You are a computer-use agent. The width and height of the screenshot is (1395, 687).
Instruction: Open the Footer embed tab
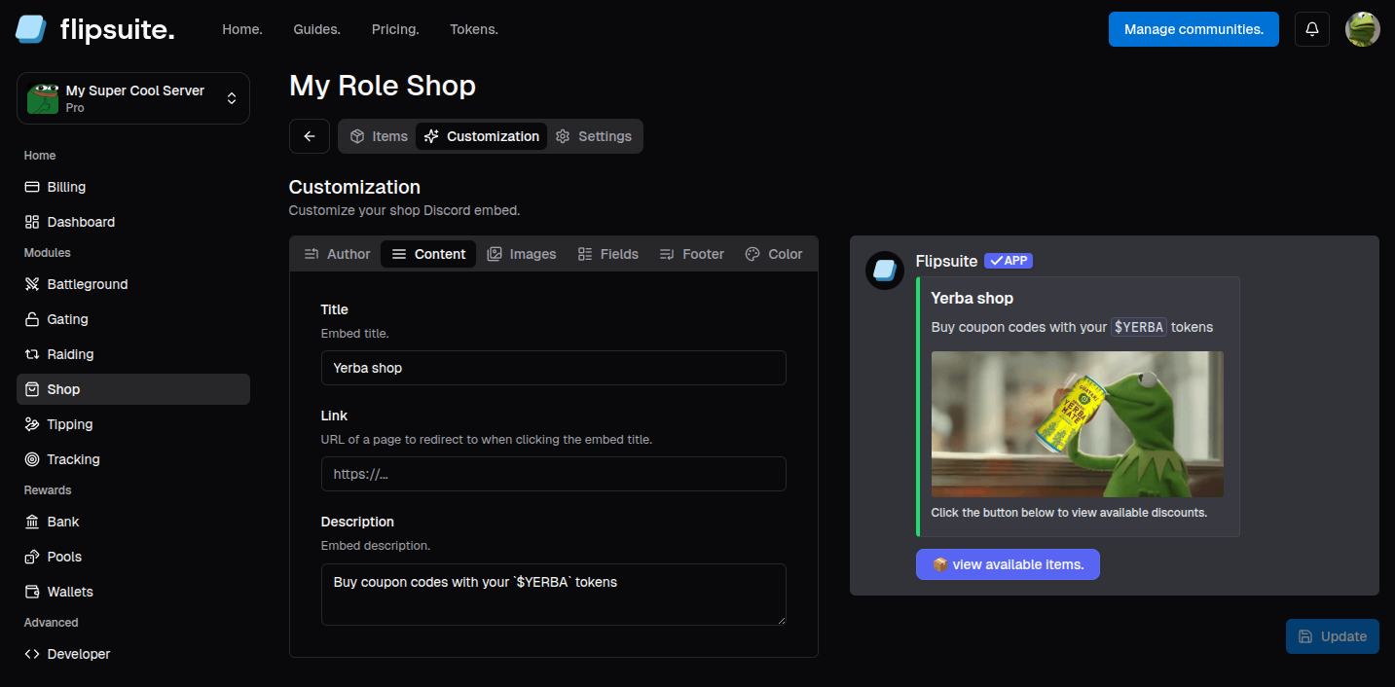pyautogui.click(x=692, y=254)
